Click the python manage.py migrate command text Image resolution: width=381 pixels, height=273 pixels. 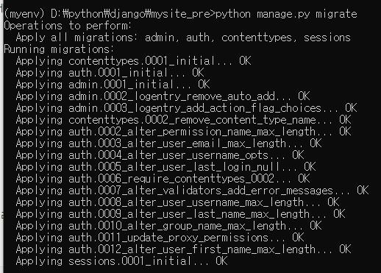pos(286,14)
